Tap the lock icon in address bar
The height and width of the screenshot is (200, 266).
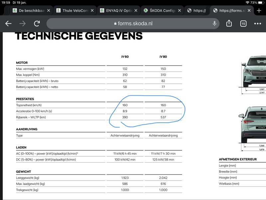tap(115, 23)
